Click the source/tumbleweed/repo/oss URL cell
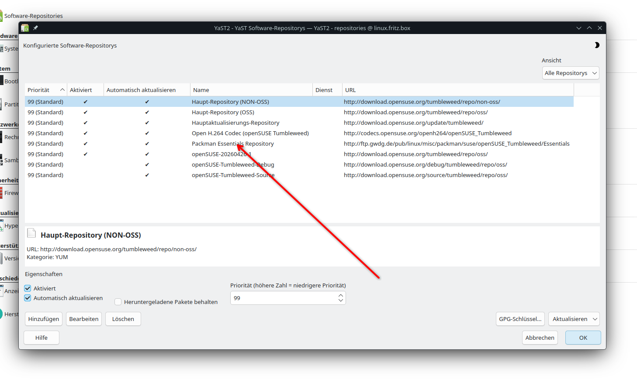This screenshot has width=637, height=379. click(x=426, y=175)
